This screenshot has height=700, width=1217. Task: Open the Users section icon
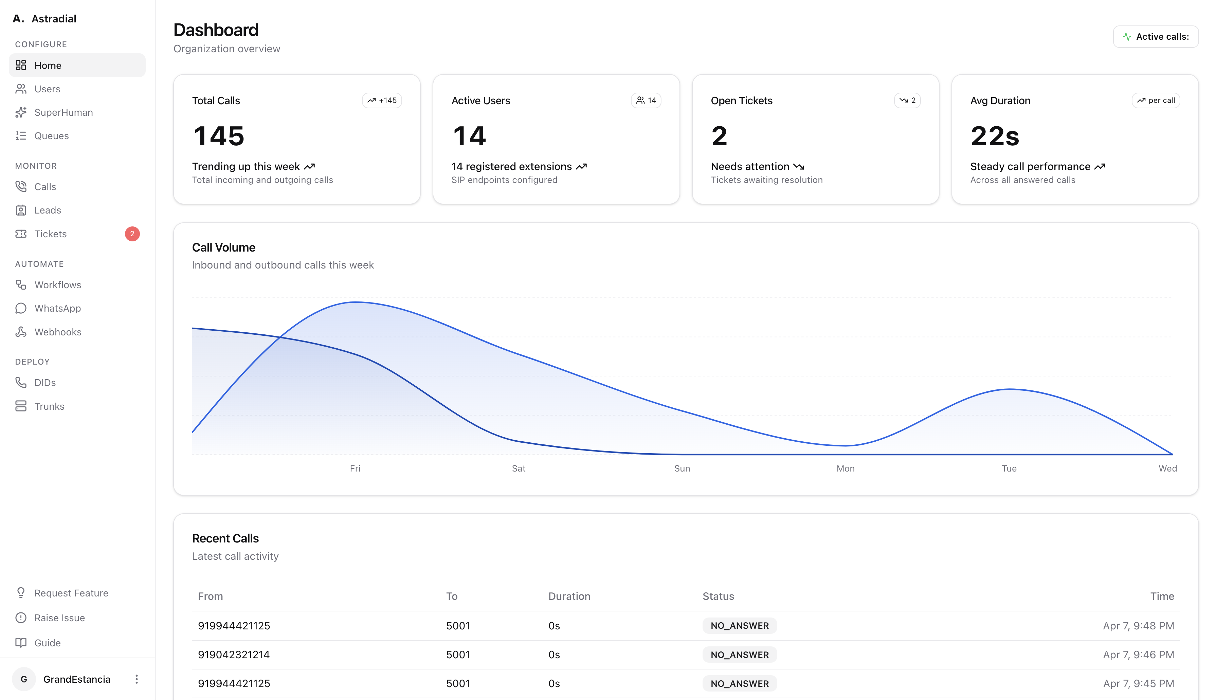(x=21, y=89)
